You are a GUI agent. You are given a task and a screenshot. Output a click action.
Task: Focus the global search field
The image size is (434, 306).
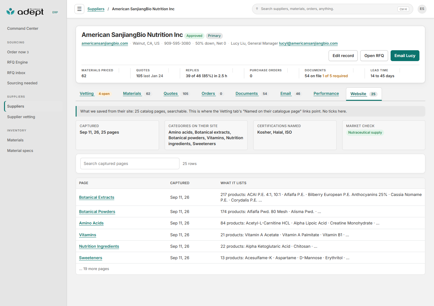click(332, 9)
